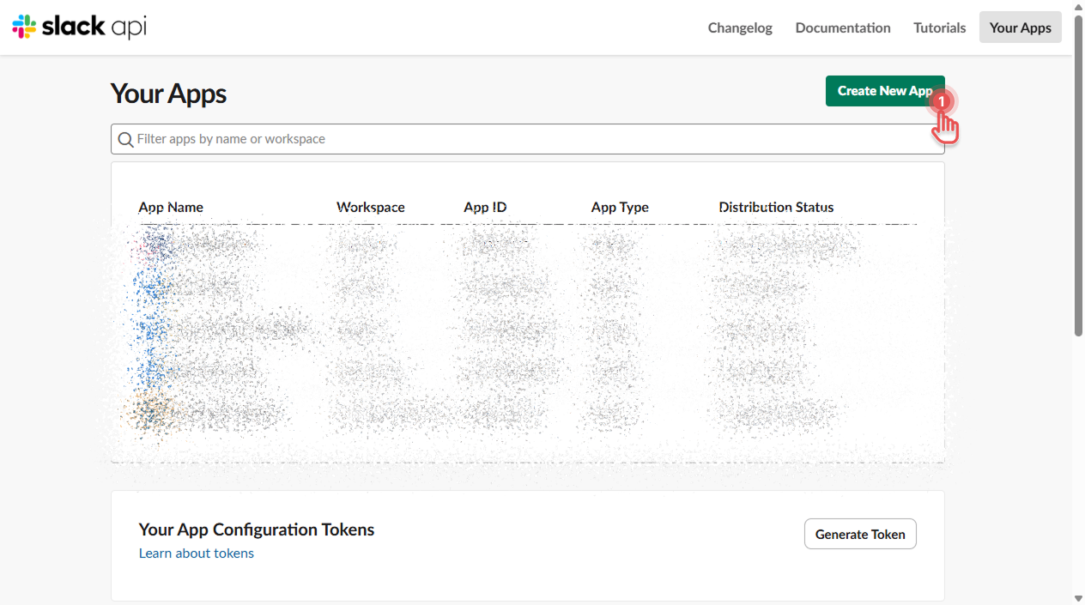Click the Slack API logo
This screenshot has width=1085, height=605.
pyautogui.click(x=79, y=27)
